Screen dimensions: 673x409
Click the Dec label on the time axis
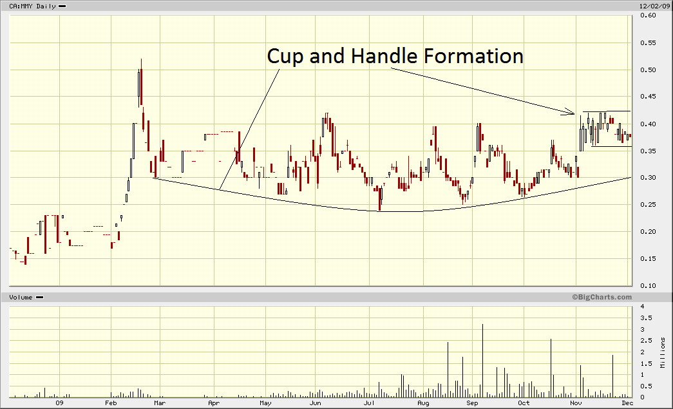(x=629, y=403)
